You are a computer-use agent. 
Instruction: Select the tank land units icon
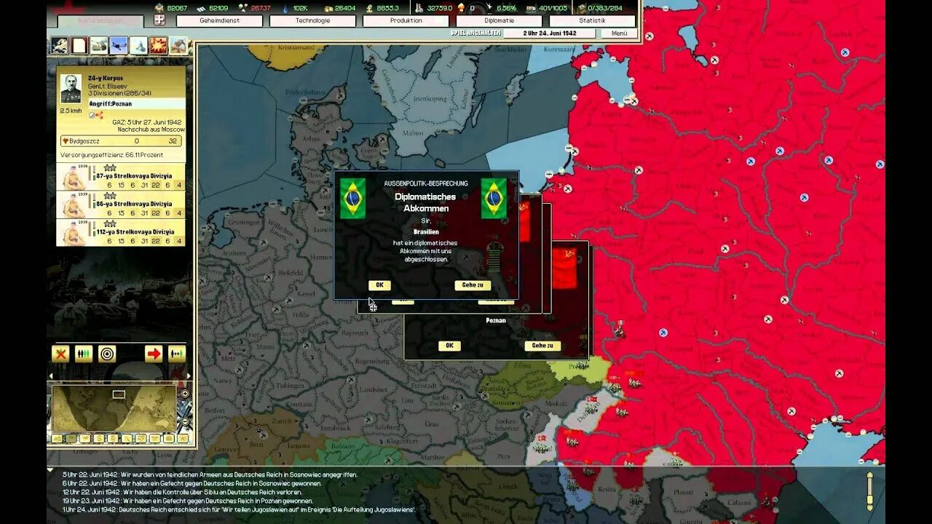pyautogui.click(x=99, y=46)
